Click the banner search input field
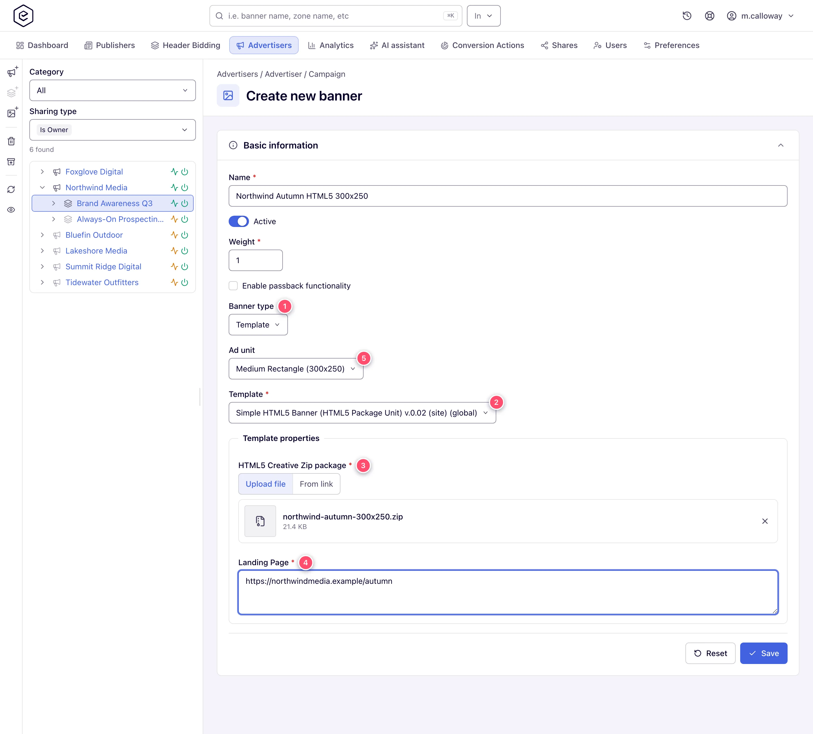813x734 pixels. click(336, 16)
